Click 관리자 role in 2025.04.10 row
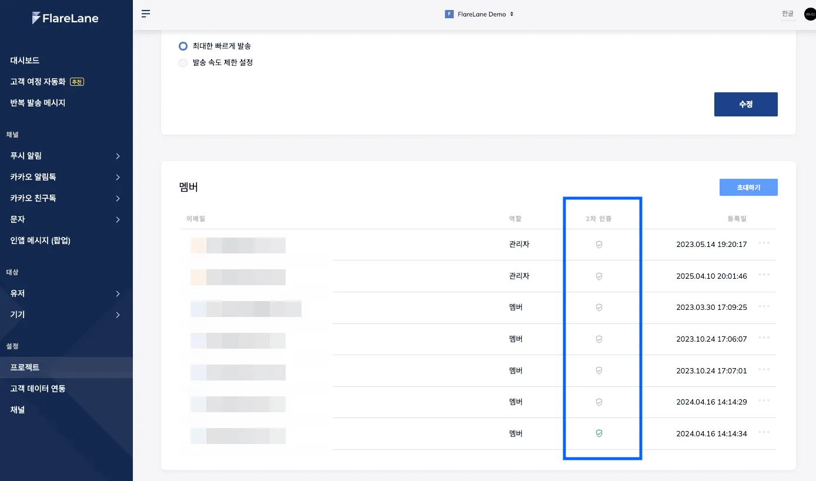This screenshot has height=481, width=816. point(519,276)
